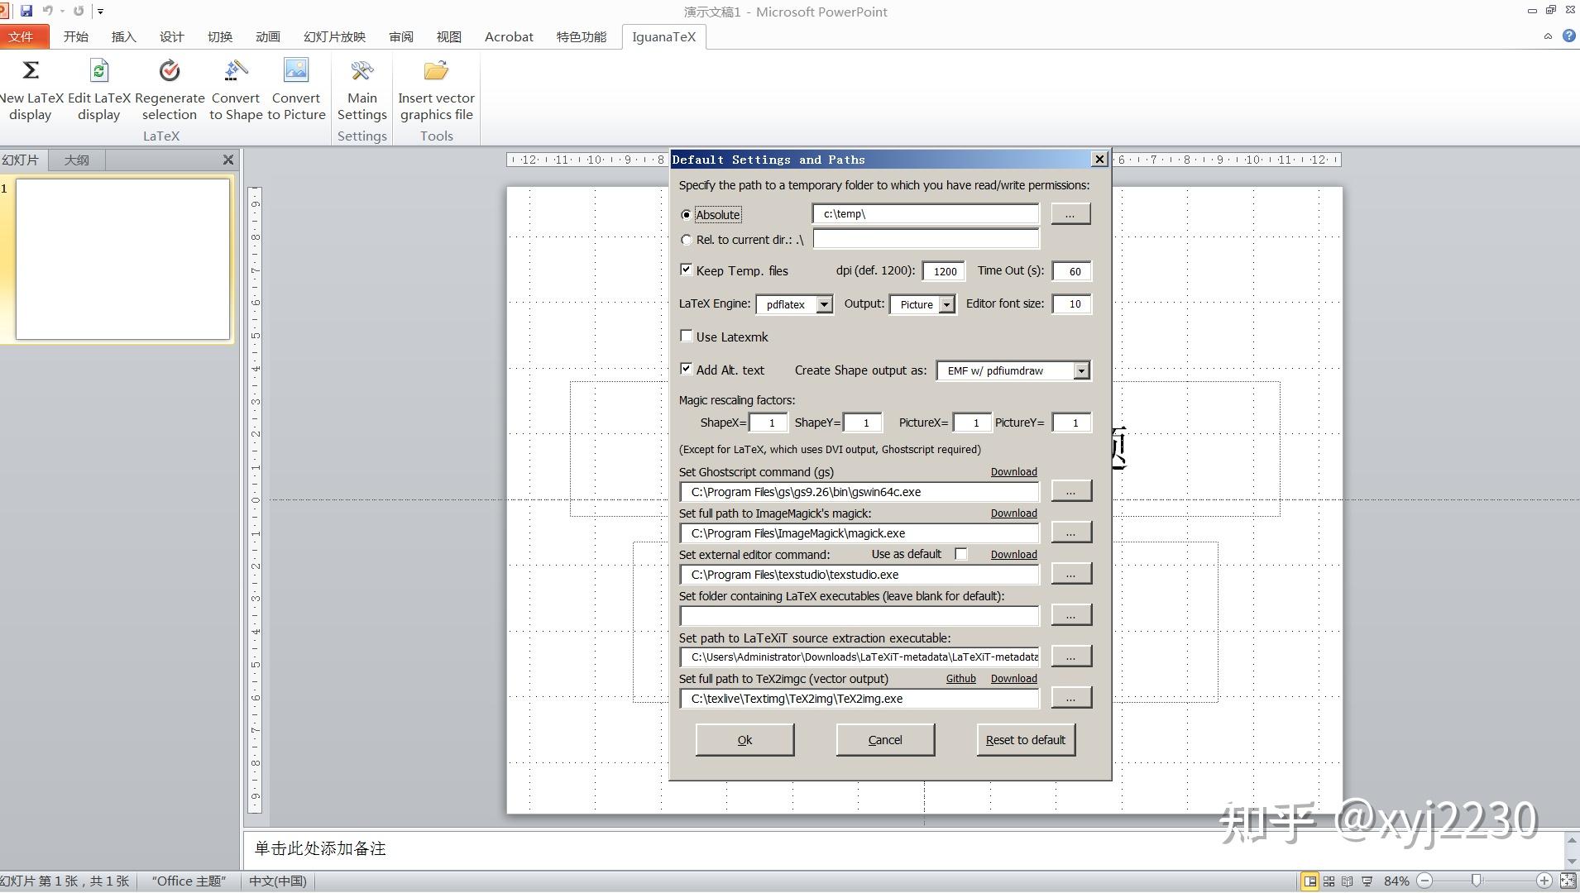Screen dimensions: 1580x893
Task: Click the Ghostscript Download link
Action: pyautogui.click(x=1013, y=472)
